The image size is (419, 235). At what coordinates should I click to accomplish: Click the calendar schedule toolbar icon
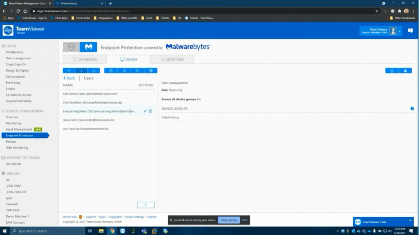pyautogui.click(x=124, y=70)
